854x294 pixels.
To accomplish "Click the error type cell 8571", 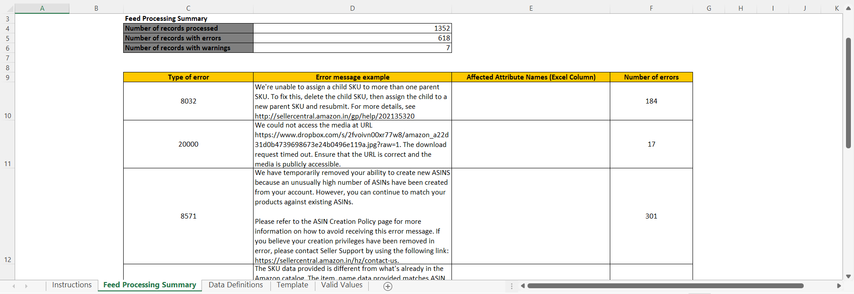I will [x=188, y=216].
